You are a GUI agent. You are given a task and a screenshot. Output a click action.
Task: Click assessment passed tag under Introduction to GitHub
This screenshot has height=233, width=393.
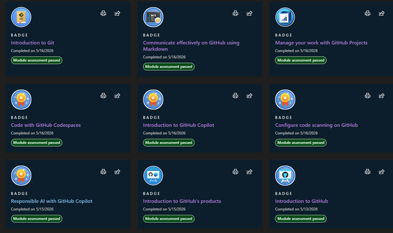pyautogui.click(x=300, y=218)
